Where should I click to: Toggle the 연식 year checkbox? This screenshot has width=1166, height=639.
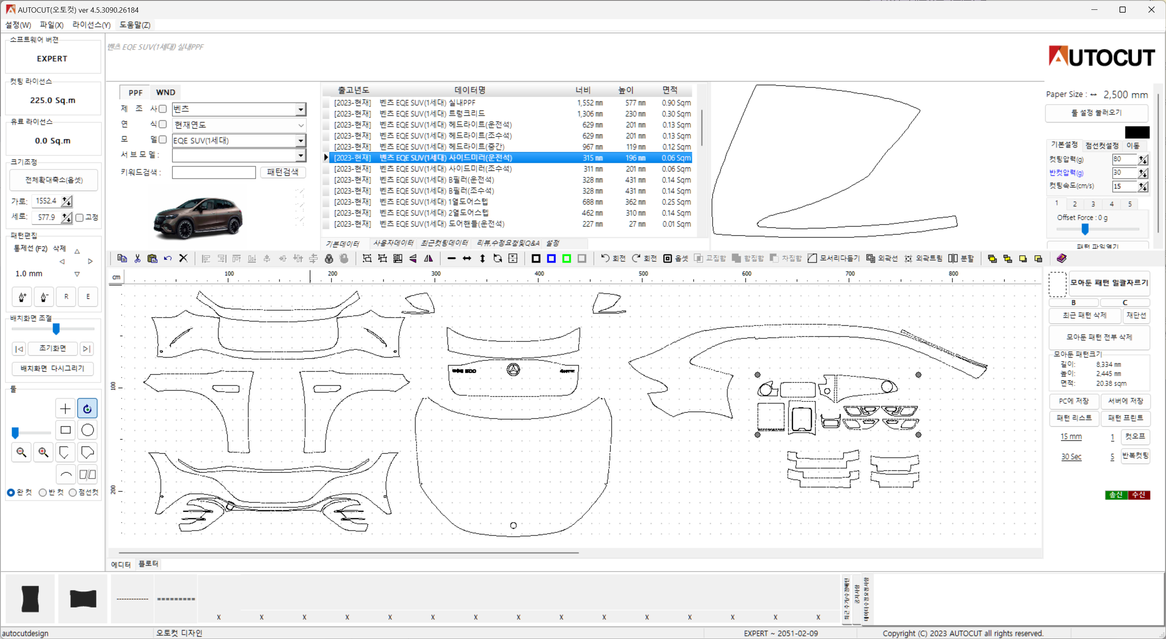(x=162, y=124)
